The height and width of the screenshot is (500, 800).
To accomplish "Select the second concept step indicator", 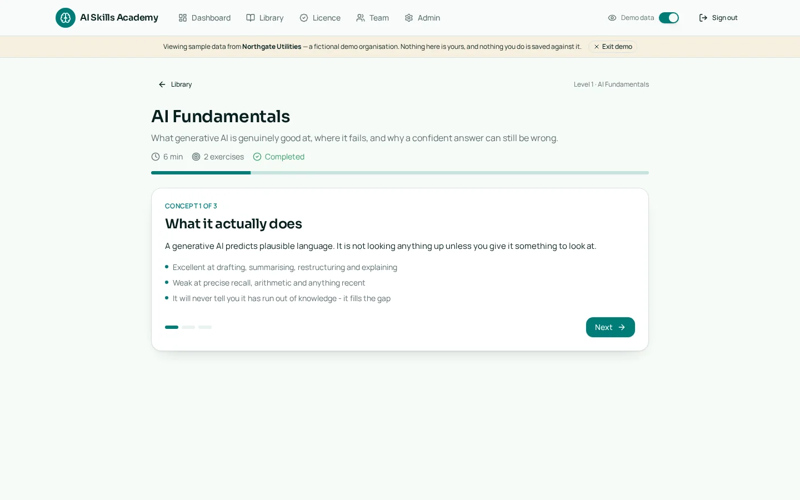I will point(188,327).
